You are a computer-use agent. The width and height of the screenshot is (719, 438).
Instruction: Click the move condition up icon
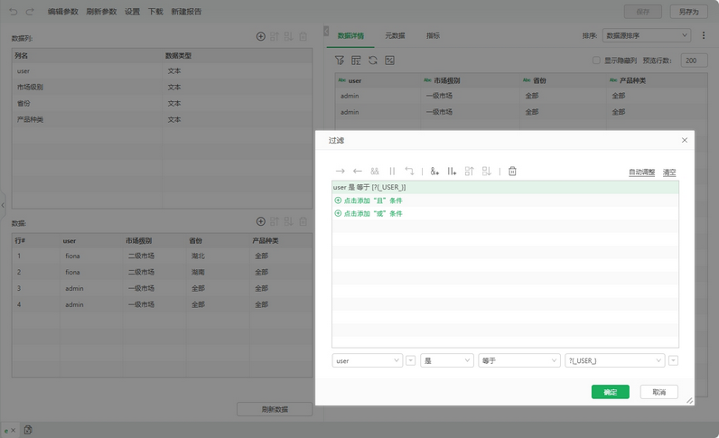pyautogui.click(x=469, y=172)
